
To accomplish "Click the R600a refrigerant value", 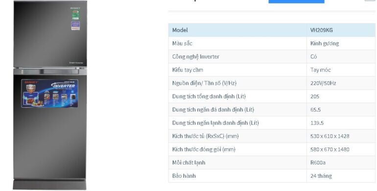I will pos(318,163).
